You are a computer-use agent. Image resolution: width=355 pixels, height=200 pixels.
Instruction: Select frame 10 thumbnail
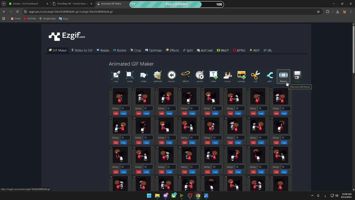click(x=143, y=126)
